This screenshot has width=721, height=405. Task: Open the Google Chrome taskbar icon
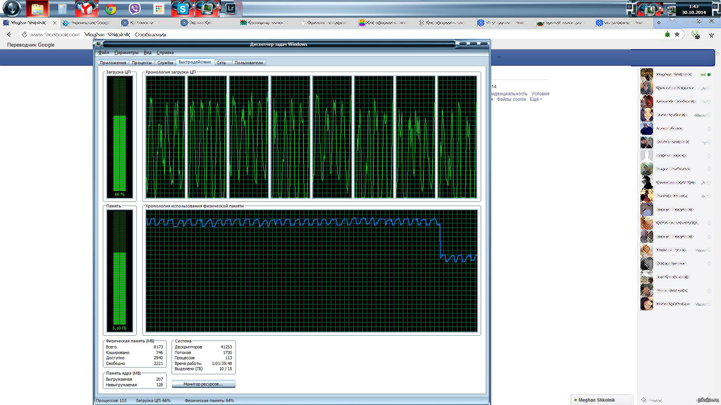(110, 9)
